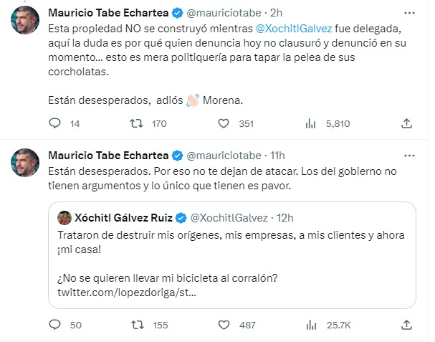
Task: View analytics of tweet with 5,810 views
Action: 311,123
